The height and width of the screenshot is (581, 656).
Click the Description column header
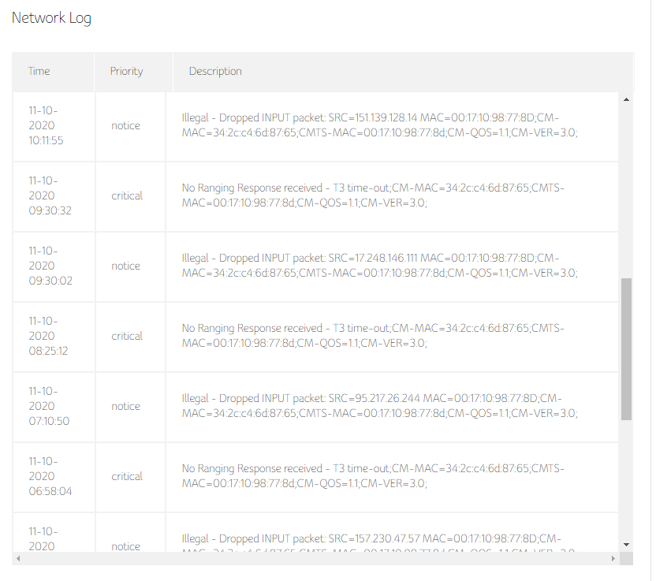215,71
